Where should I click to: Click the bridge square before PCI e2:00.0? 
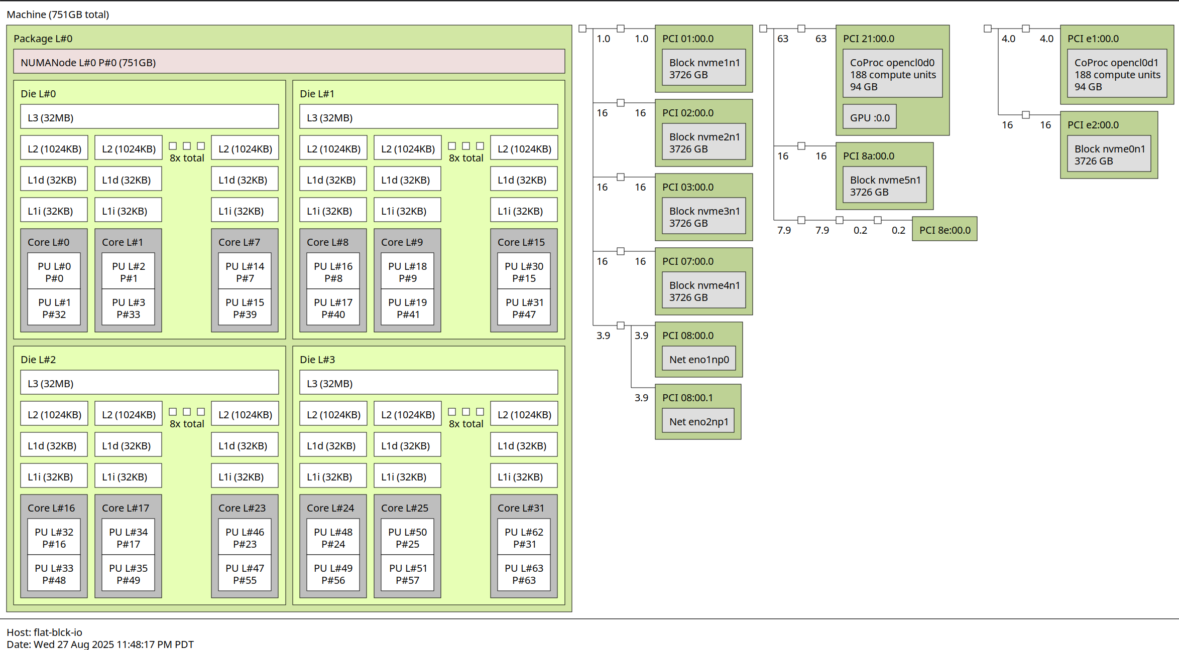pyautogui.click(x=1026, y=115)
